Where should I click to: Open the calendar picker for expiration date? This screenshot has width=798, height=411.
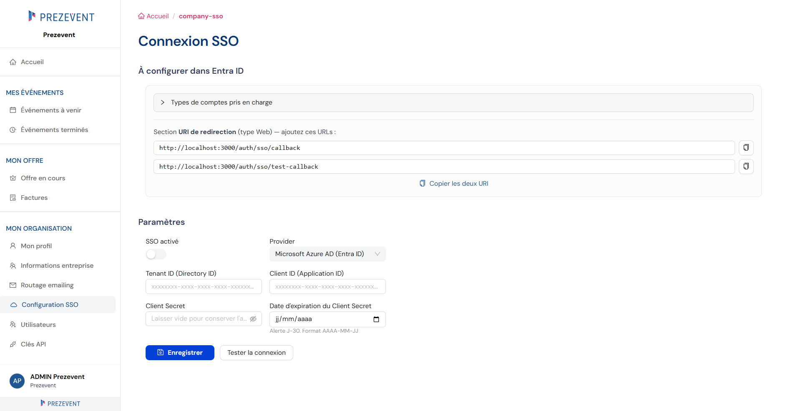coord(376,319)
